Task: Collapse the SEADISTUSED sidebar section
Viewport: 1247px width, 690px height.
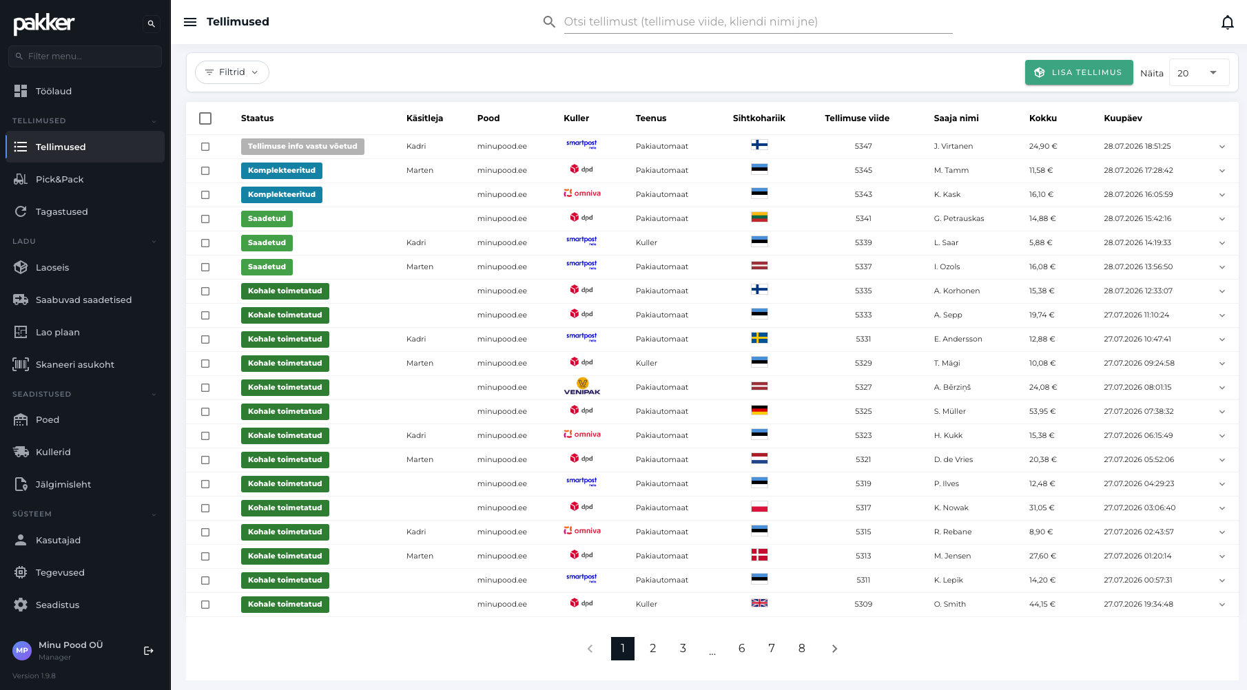Action: [85, 394]
